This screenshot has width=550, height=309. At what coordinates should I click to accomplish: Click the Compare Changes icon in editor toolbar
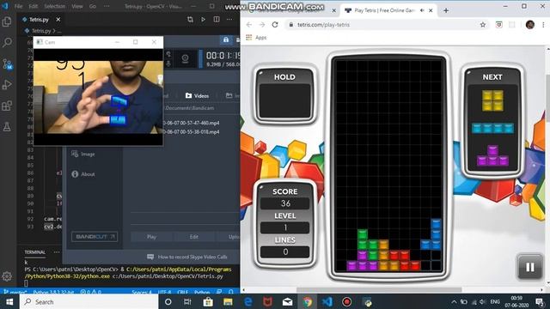[x=190, y=19]
